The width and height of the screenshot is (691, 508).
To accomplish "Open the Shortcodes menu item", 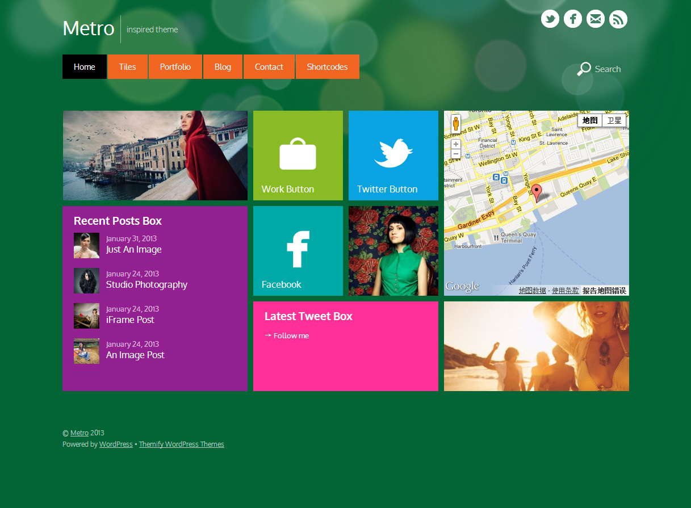I will point(328,67).
